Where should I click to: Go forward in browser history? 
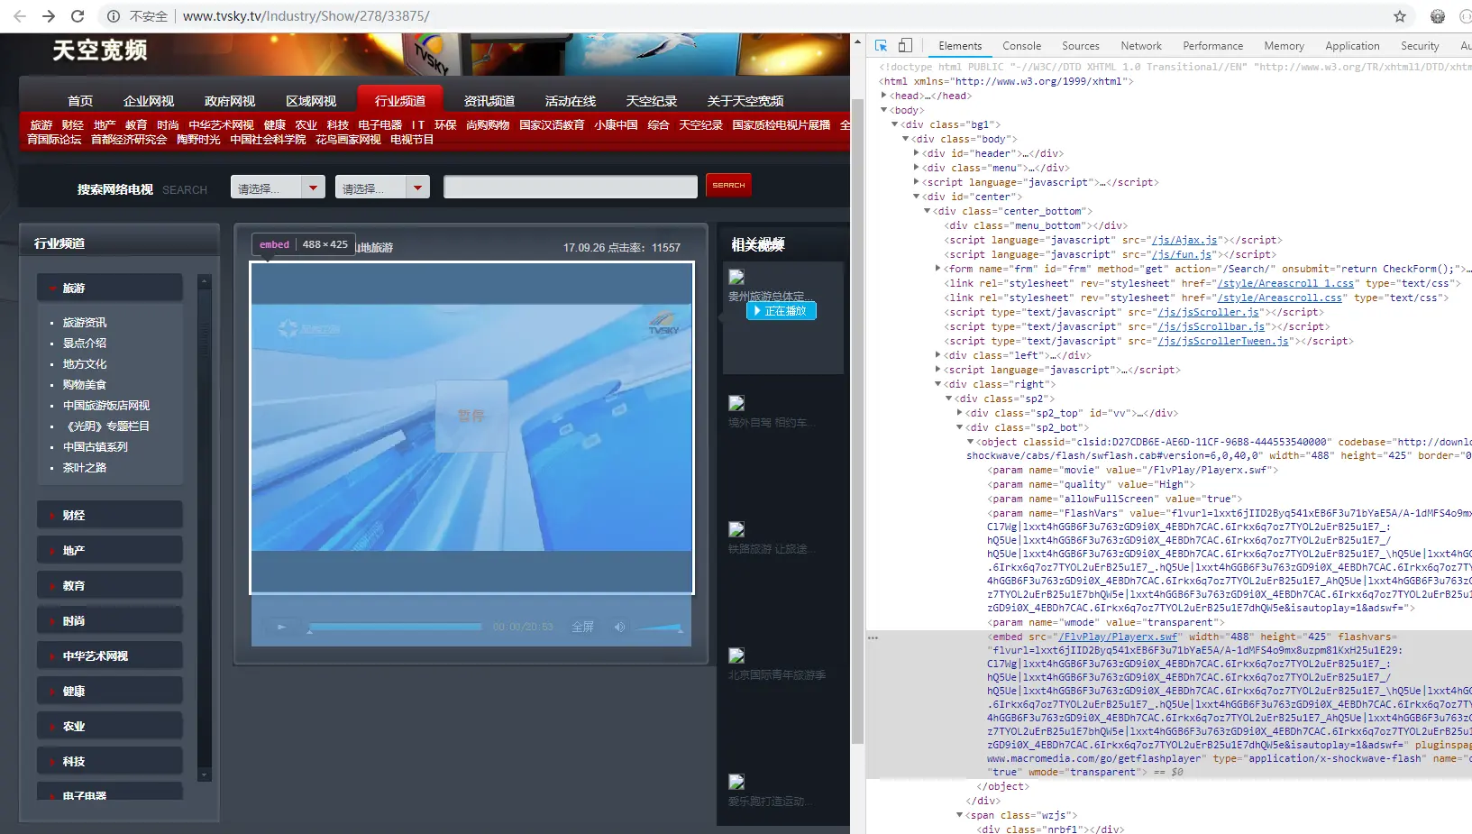[49, 16]
